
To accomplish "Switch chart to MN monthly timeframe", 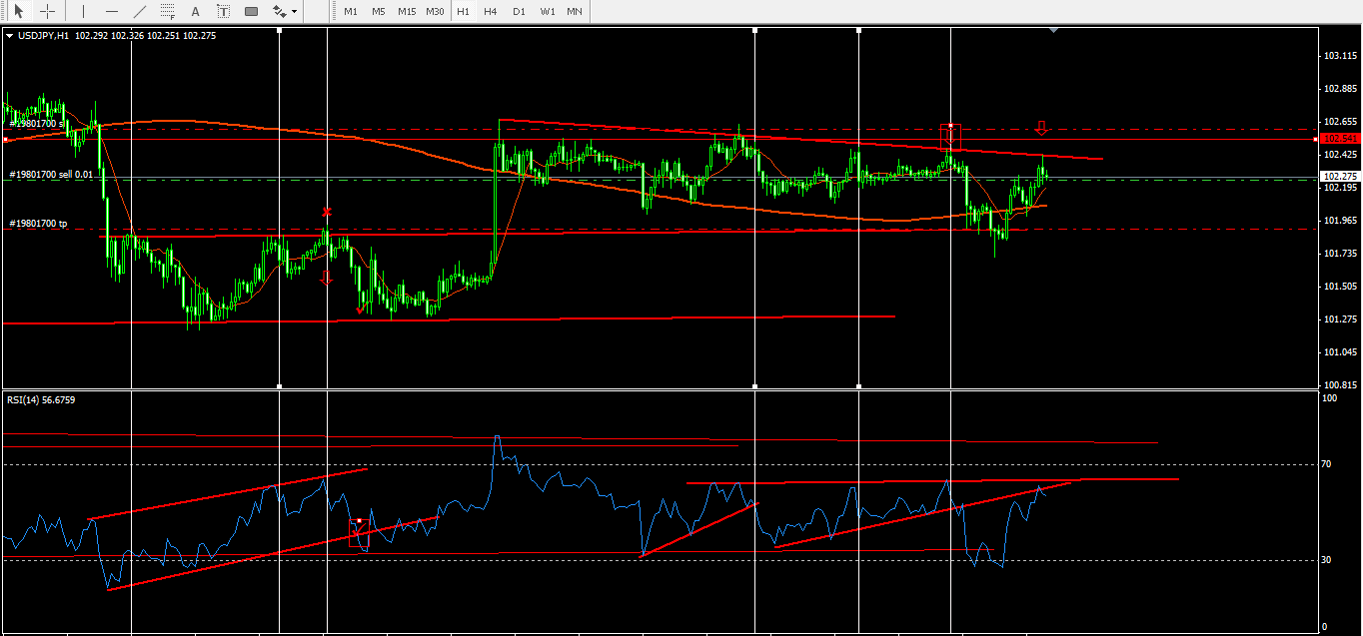I will pos(575,11).
